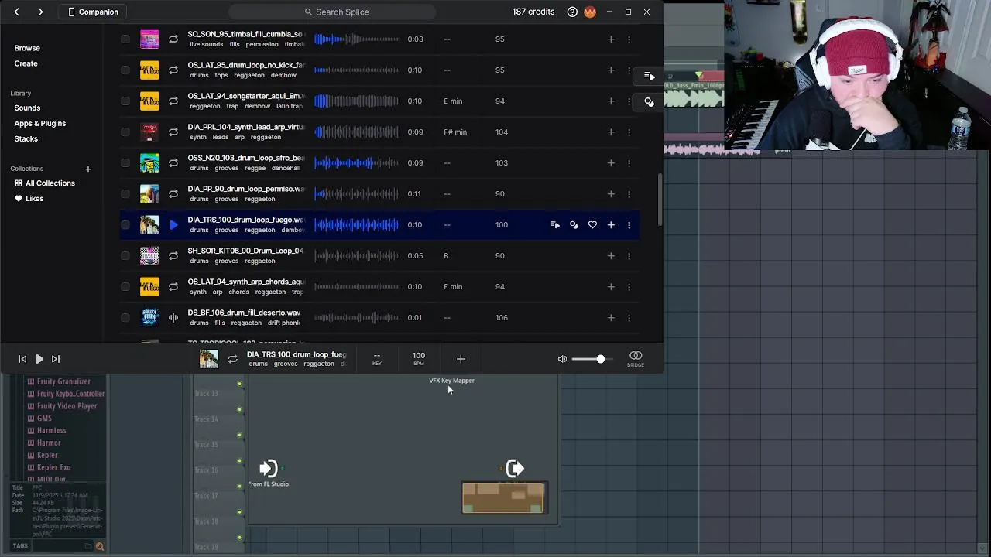Screen dimensions: 991x557
Task: Open Apps & Plugins
Action: tap(40, 123)
